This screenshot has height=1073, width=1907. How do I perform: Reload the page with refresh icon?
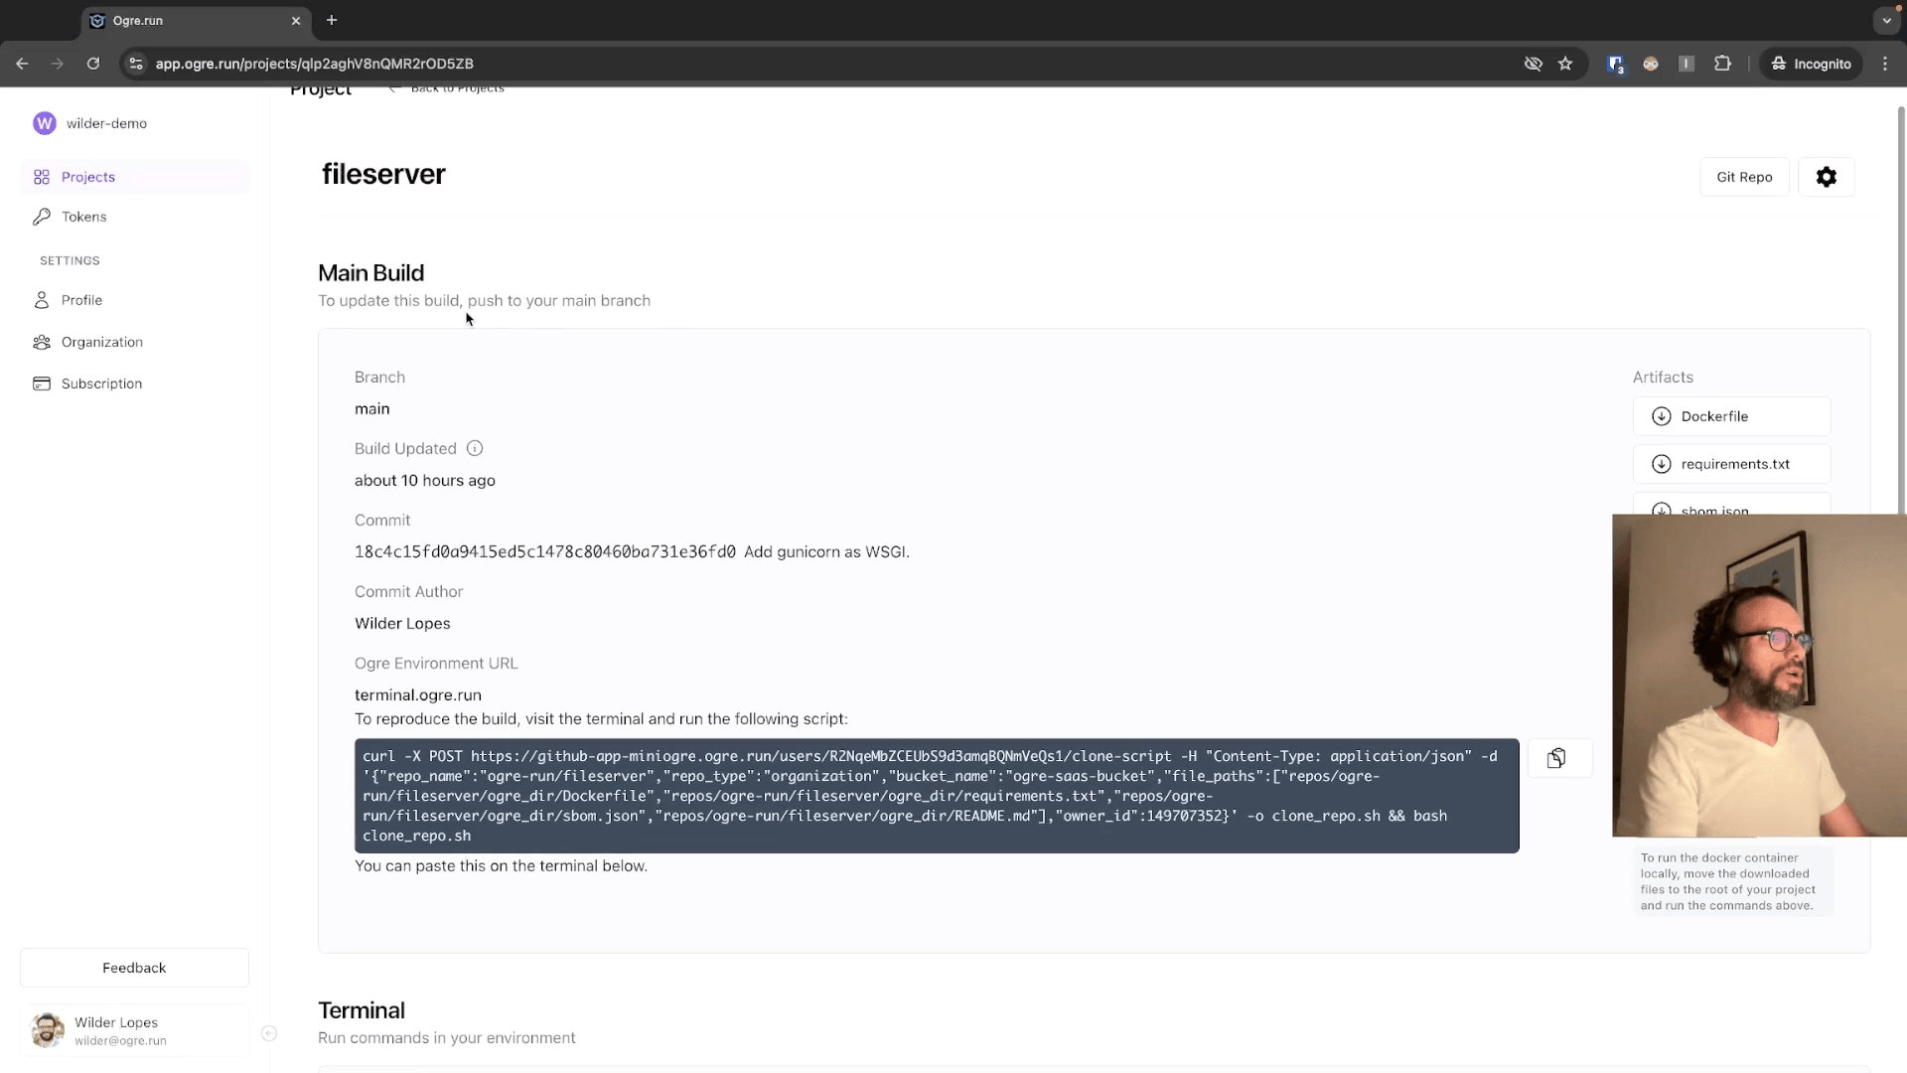[x=93, y=64]
